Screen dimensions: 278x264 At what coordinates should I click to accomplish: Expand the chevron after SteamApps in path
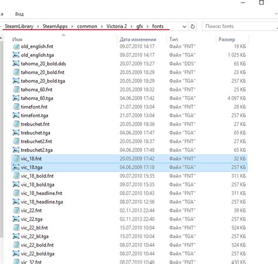72,26
